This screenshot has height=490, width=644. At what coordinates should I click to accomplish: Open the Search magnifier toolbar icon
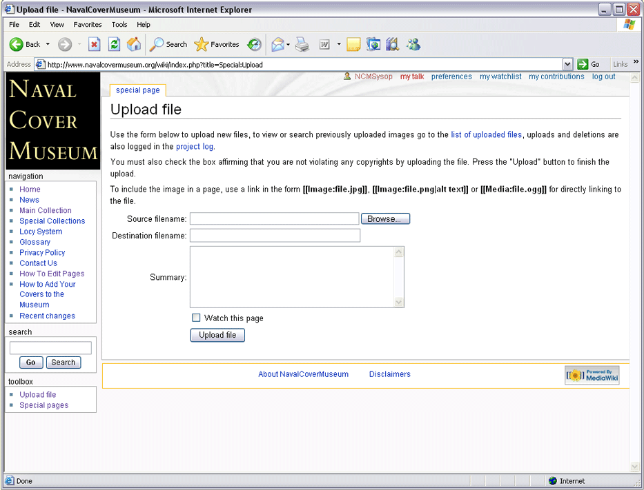pos(157,45)
